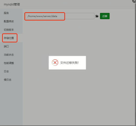Open folder browser icon next to path
This screenshot has height=126, width=136.
click(97, 16)
